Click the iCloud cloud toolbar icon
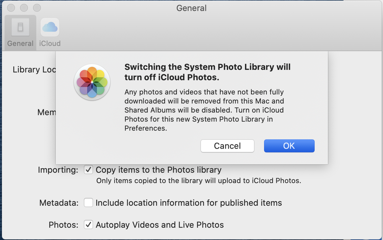This screenshot has height=240, width=383. coord(50,27)
